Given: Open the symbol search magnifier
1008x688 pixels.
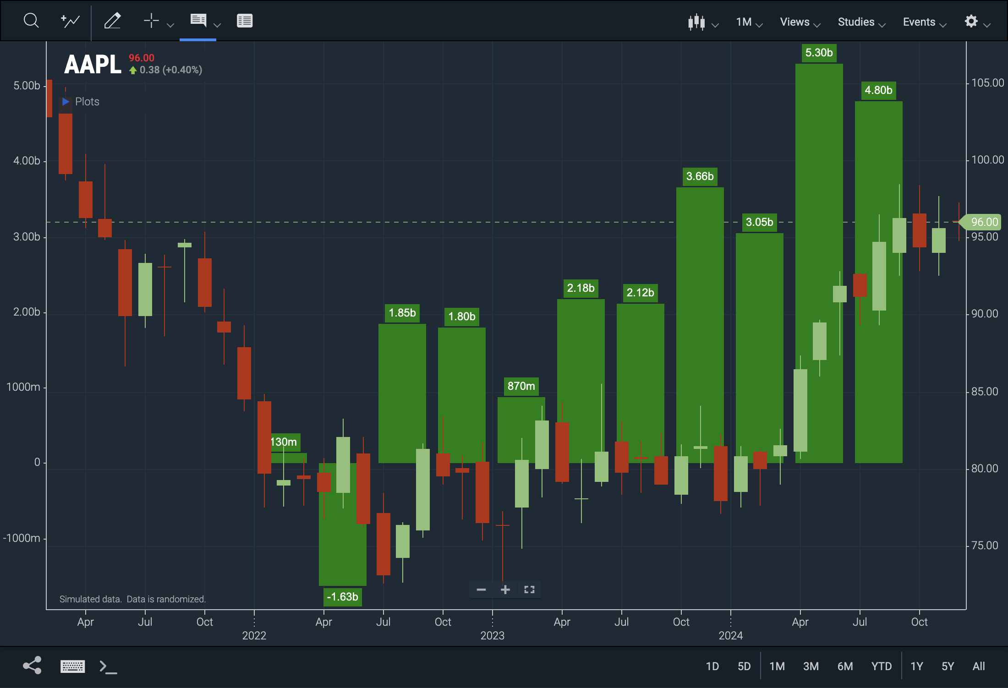Looking at the screenshot, I should point(31,21).
